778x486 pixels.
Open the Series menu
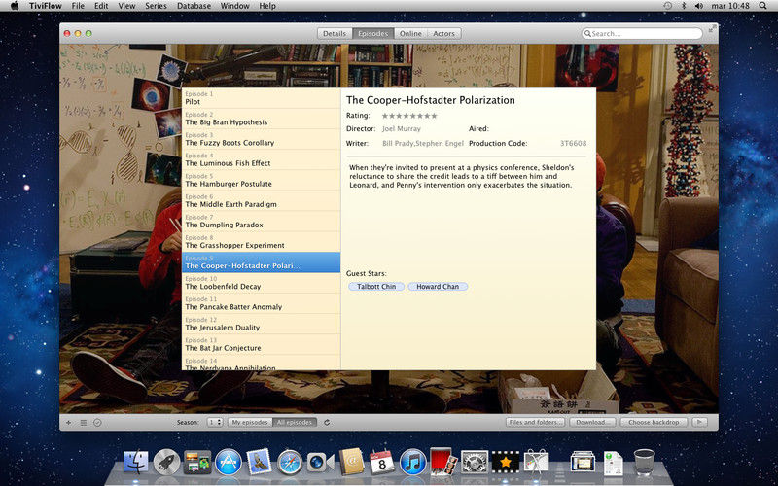point(156,6)
